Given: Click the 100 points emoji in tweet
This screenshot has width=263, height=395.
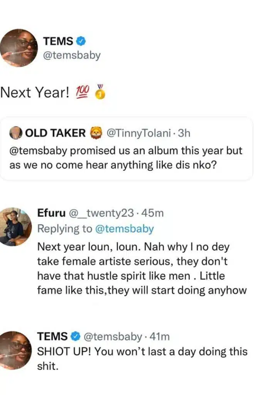Looking at the screenshot, I should click(83, 92).
